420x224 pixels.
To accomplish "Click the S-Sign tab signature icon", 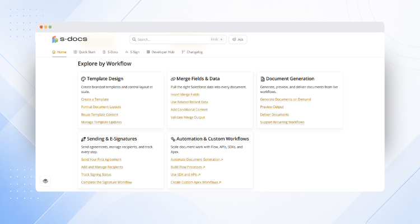I will click(x=127, y=52).
